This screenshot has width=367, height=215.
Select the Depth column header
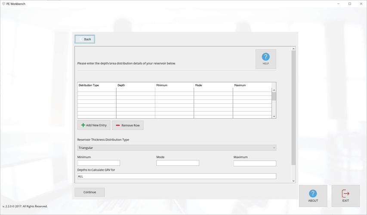click(x=136, y=85)
